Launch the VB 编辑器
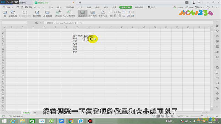This screenshot has height=124, width=221. 47,14
